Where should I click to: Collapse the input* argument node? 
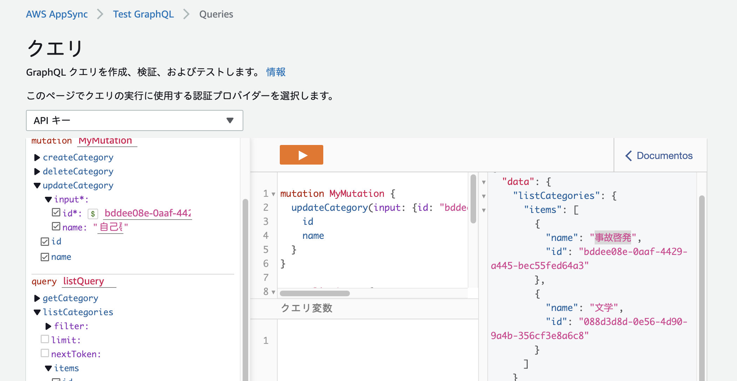pos(48,200)
